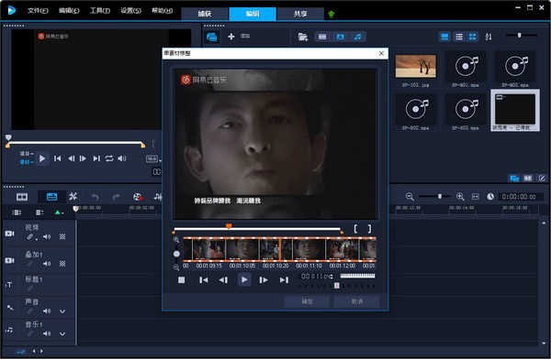Toggle show audio files filter
Viewport: 551px width, 359px height.
[x=358, y=37]
